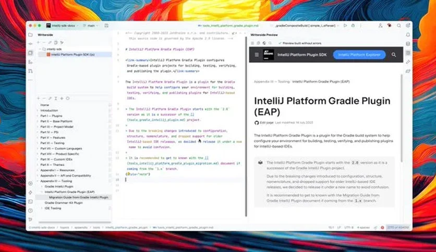Click the Debug bug icon in toolbar
Viewport: 436px width, 252px height.
353,26
